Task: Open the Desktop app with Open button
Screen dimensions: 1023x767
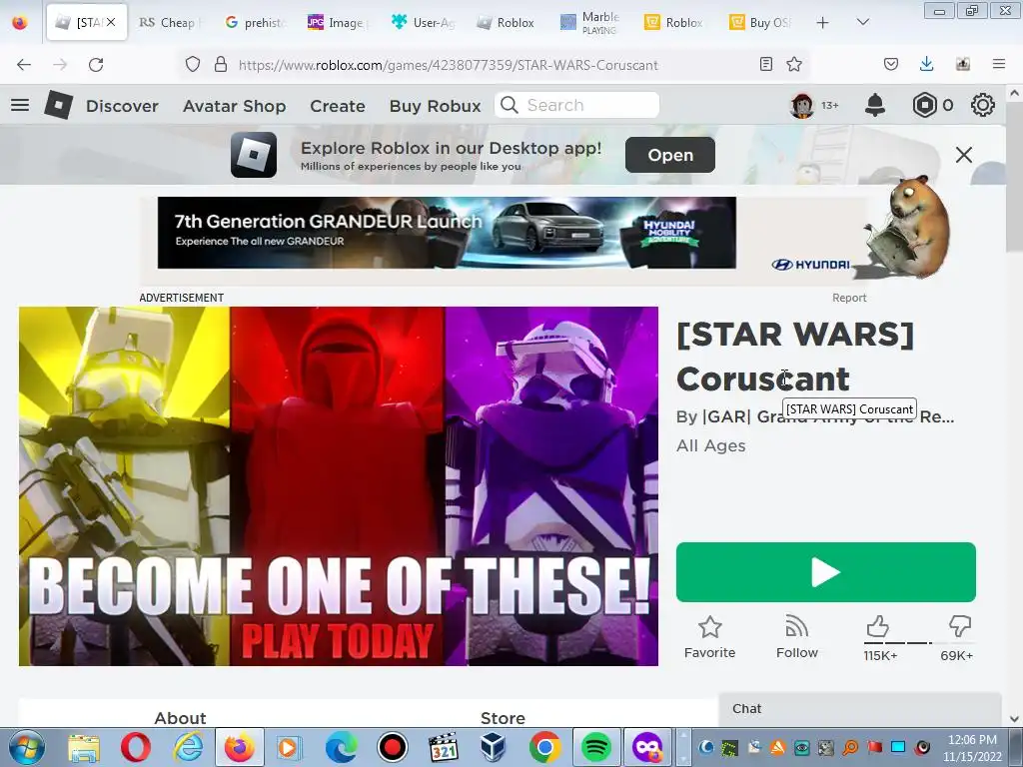Action: pos(670,155)
